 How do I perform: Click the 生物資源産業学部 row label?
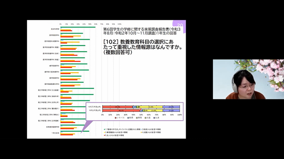(x=52, y=127)
